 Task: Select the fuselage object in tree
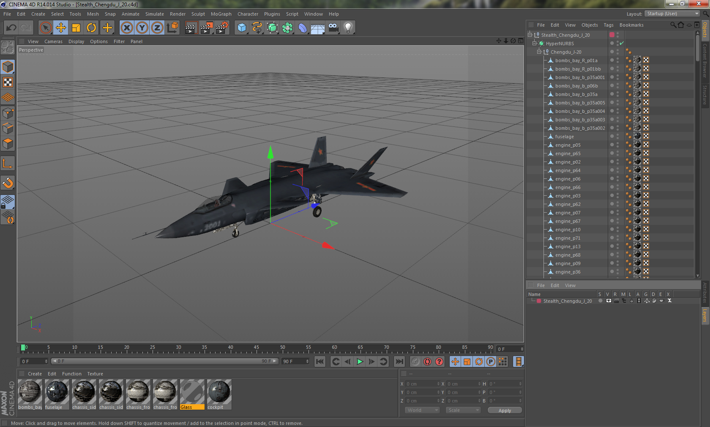coord(564,137)
